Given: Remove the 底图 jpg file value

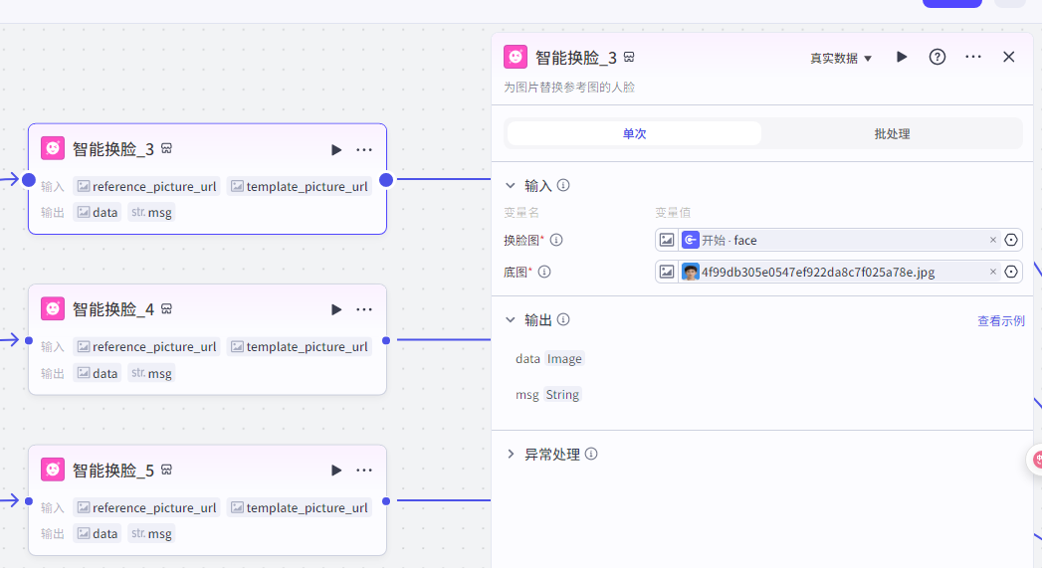Looking at the screenshot, I should click(x=992, y=272).
